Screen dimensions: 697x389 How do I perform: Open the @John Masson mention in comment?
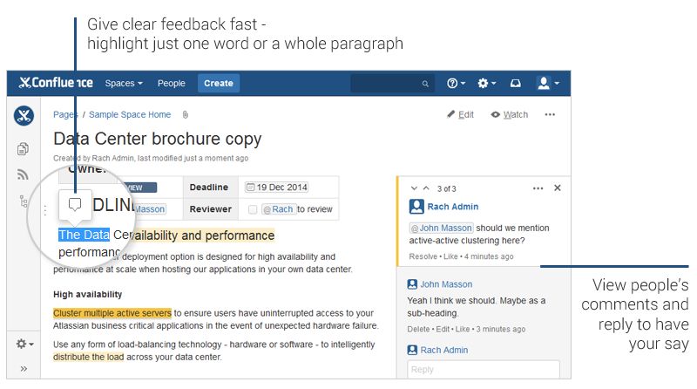pyautogui.click(x=442, y=228)
